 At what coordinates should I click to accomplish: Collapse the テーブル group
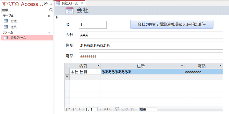[49, 16]
